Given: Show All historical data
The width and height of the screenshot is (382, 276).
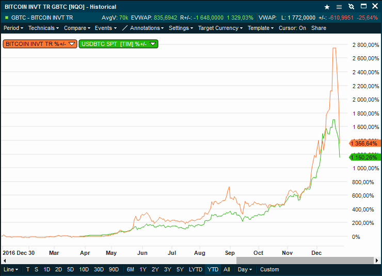Looking at the screenshot, I should point(227,269).
